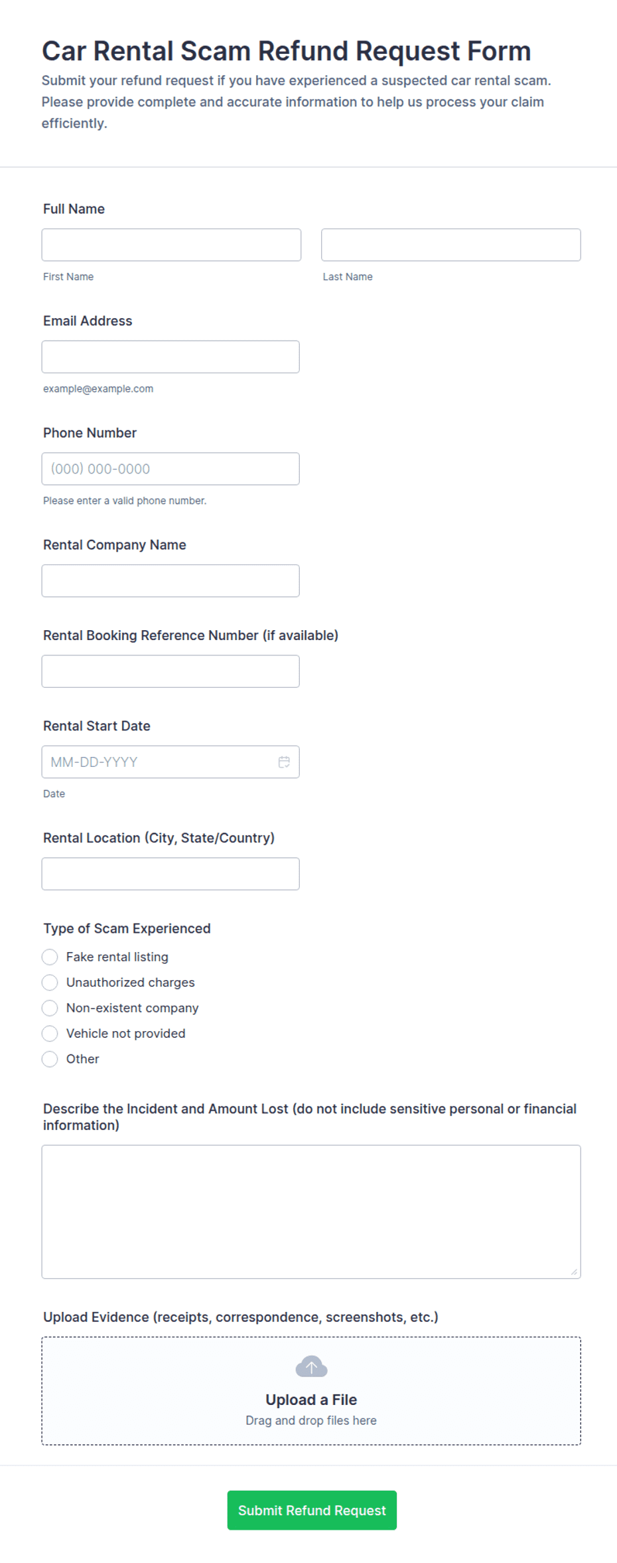This screenshot has width=617, height=1563.
Task: Click the Booking Reference Number field
Action: (171, 671)
